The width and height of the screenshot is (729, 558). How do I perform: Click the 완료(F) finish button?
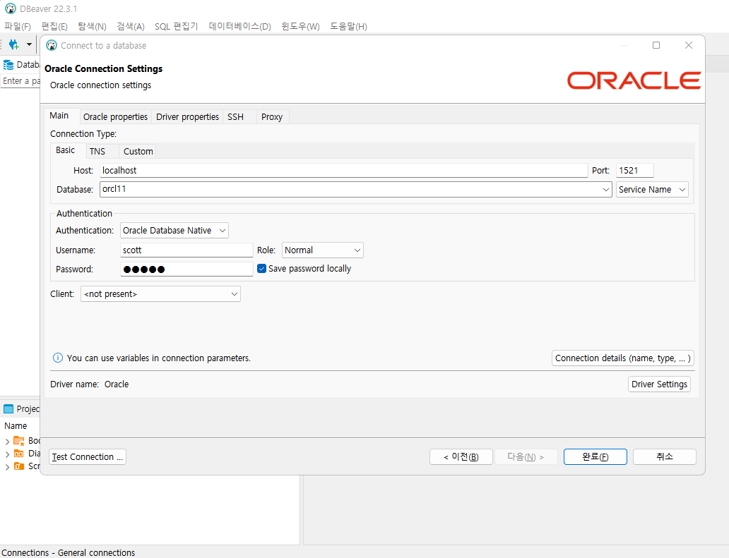point(595,457)
